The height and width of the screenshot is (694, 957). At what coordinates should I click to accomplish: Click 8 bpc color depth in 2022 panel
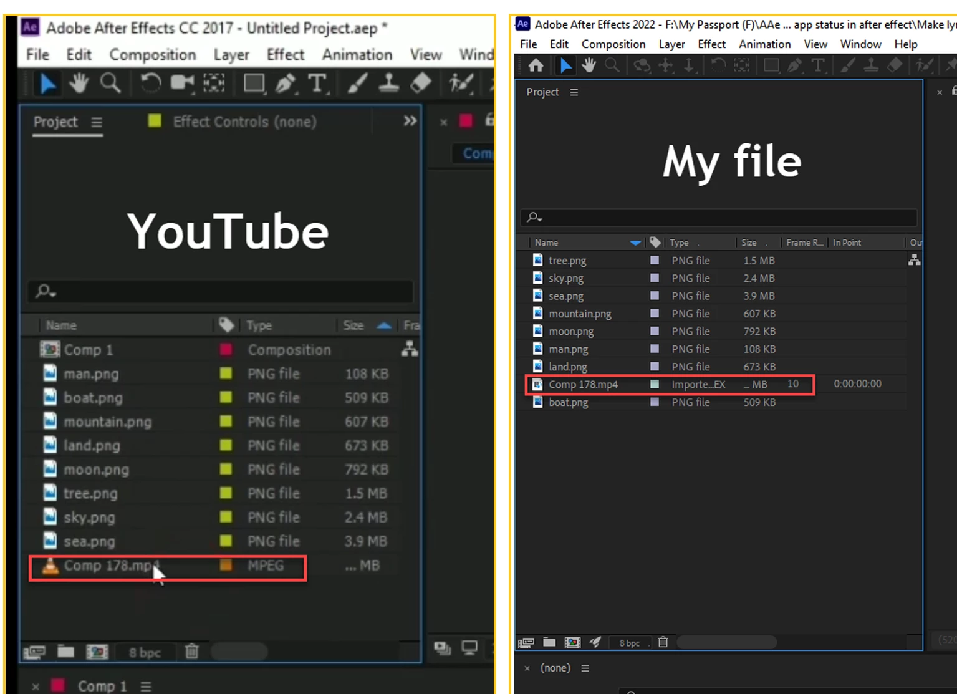point(629,643)
